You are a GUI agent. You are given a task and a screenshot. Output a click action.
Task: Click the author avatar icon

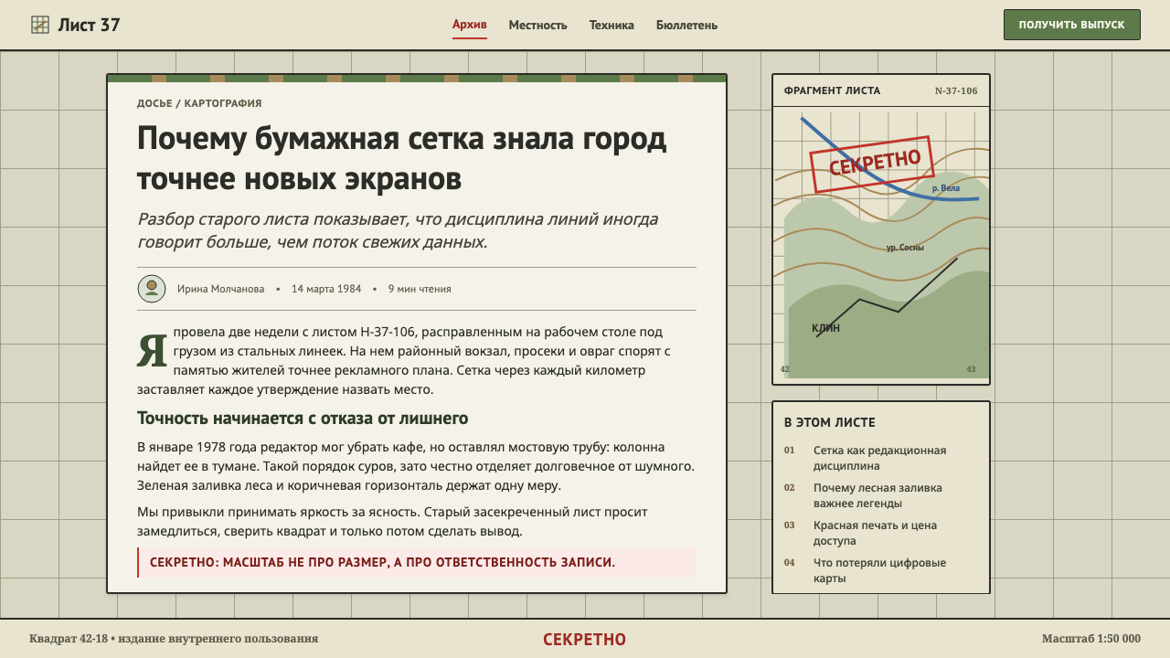tap(152, 289)
